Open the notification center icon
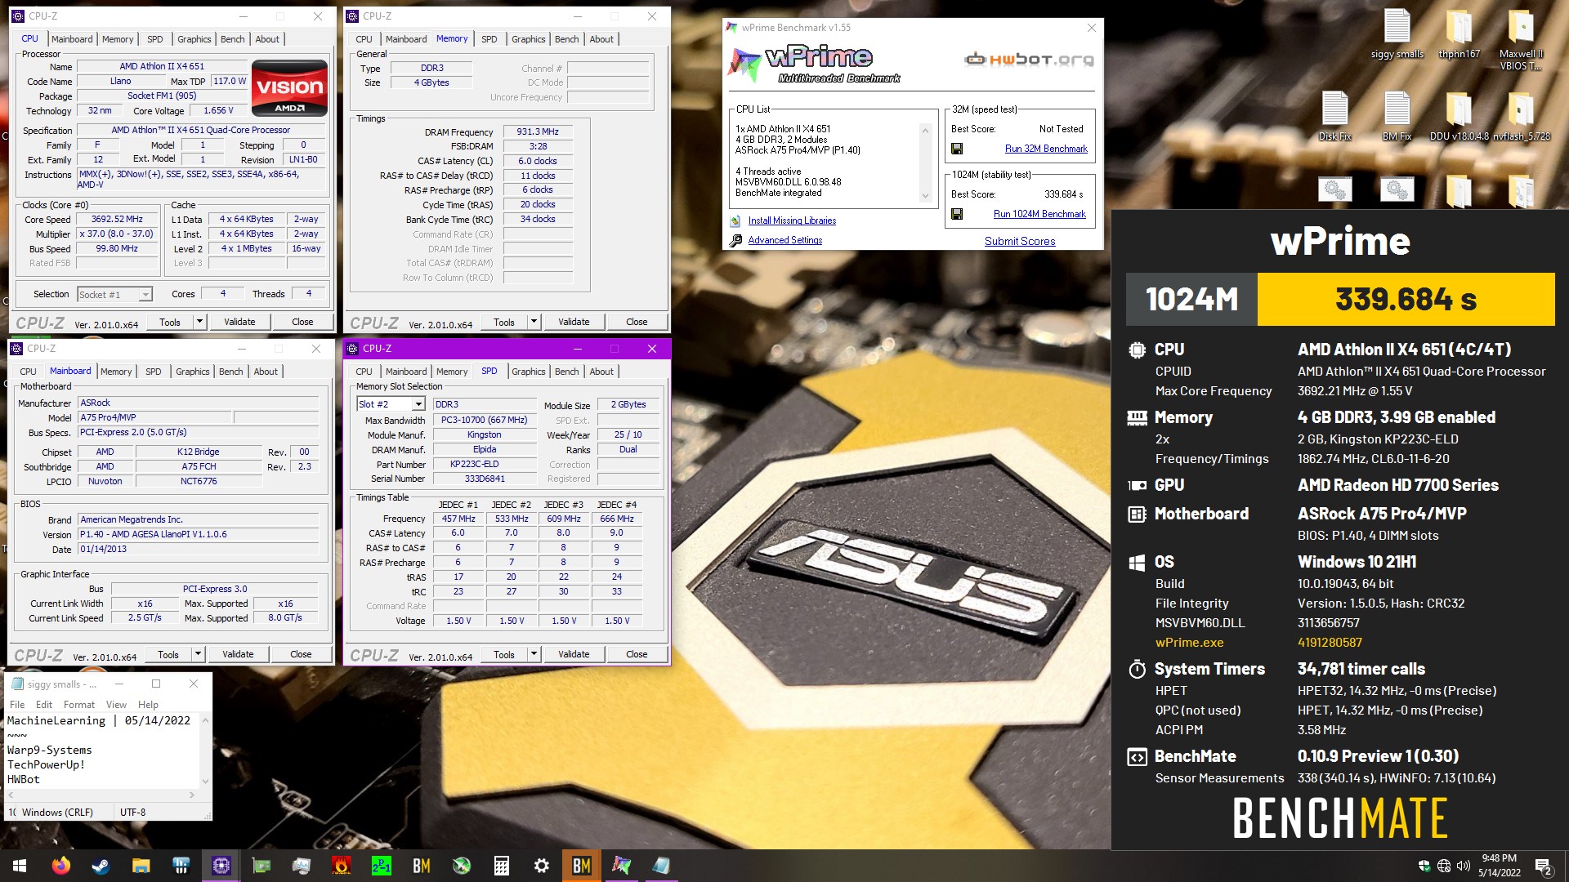The image size is (1569, 882). [x=1543, y=866]
